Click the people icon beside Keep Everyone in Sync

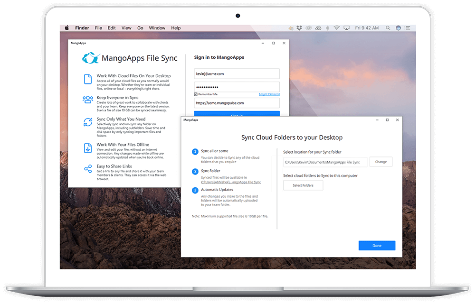88,100
